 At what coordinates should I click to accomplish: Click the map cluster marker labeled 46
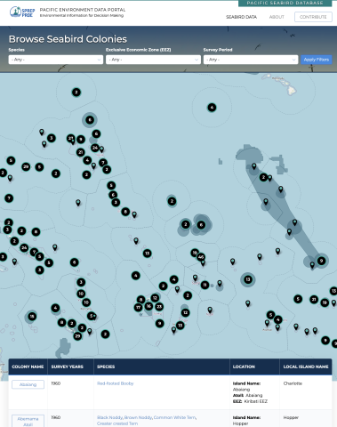(x=201, y=257)
